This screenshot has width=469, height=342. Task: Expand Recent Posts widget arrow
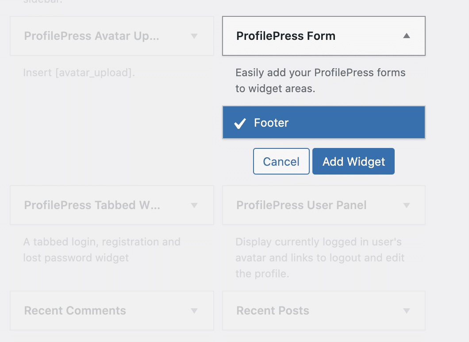tap(406, 311)
